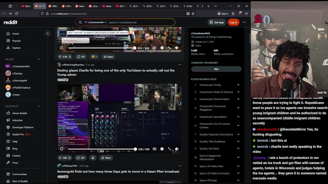This screenshot has height=184, width=328.
Task: Go to r/PublicFreakout in recent communities
Action: coord(21,88)
